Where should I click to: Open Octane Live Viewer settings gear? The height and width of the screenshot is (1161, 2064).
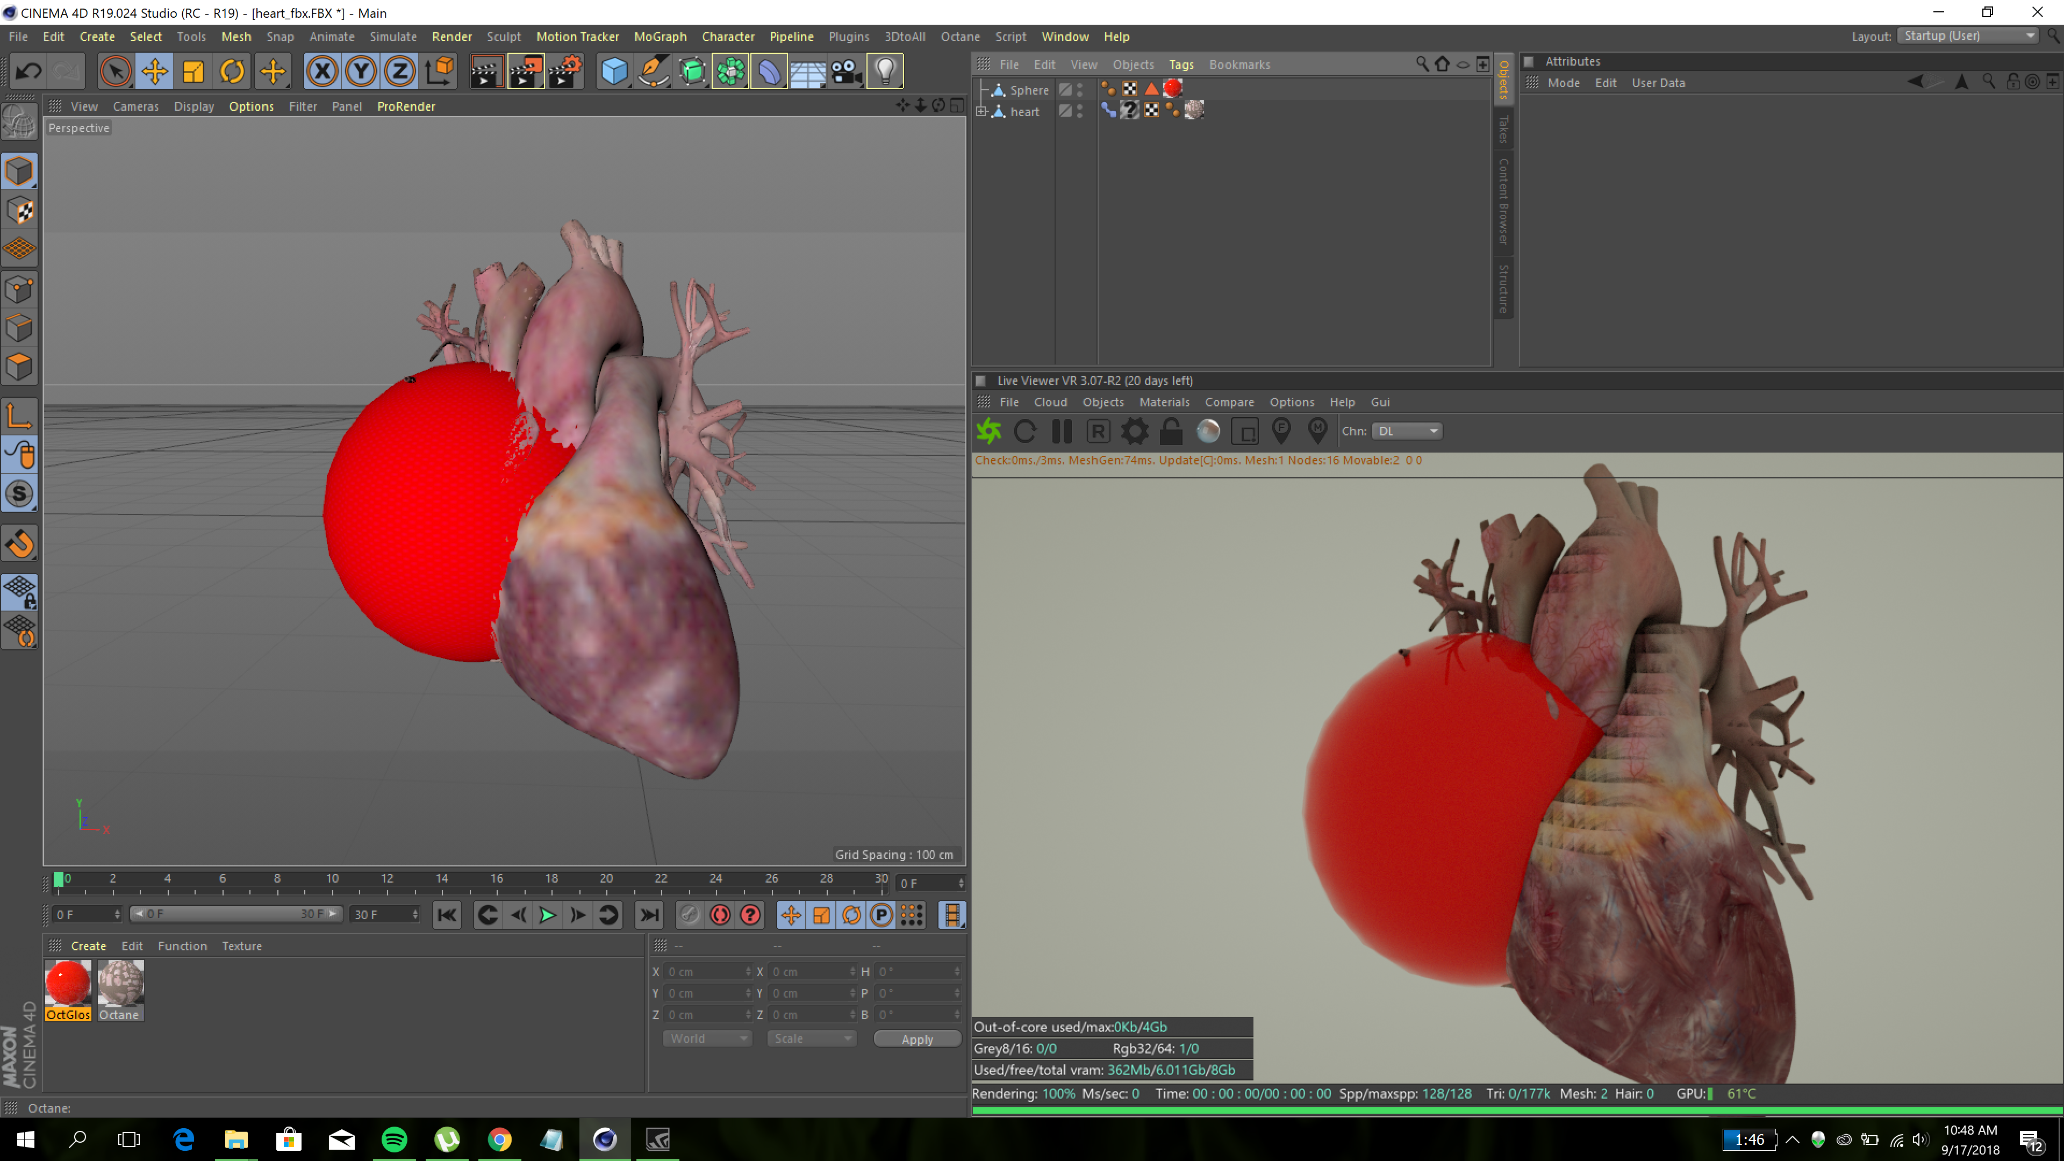(x=1135, y=432)
